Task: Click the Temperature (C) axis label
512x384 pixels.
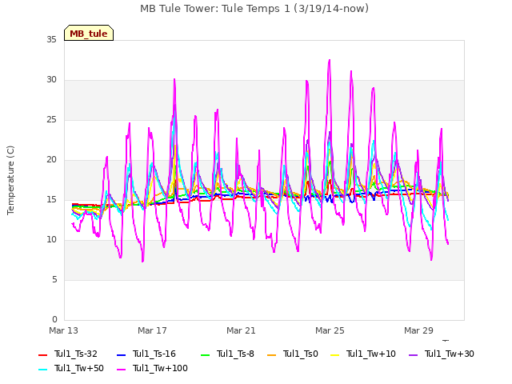Action: point(10,180)
